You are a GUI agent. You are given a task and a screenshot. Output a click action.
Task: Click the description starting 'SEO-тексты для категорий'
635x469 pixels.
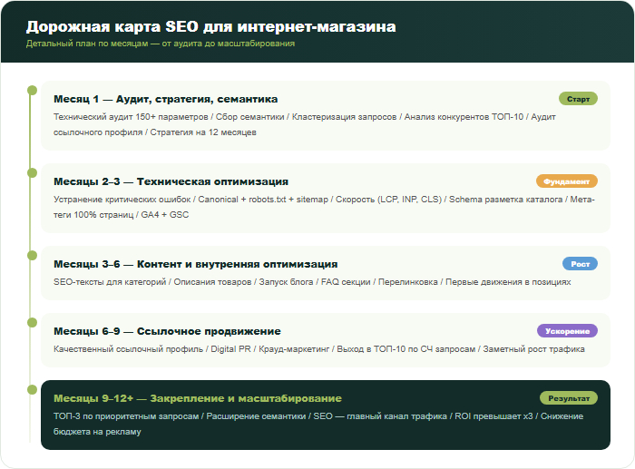click(x=312, y=282)
